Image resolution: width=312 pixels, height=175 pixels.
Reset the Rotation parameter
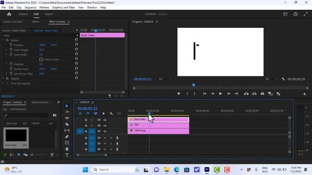(77, 64)
